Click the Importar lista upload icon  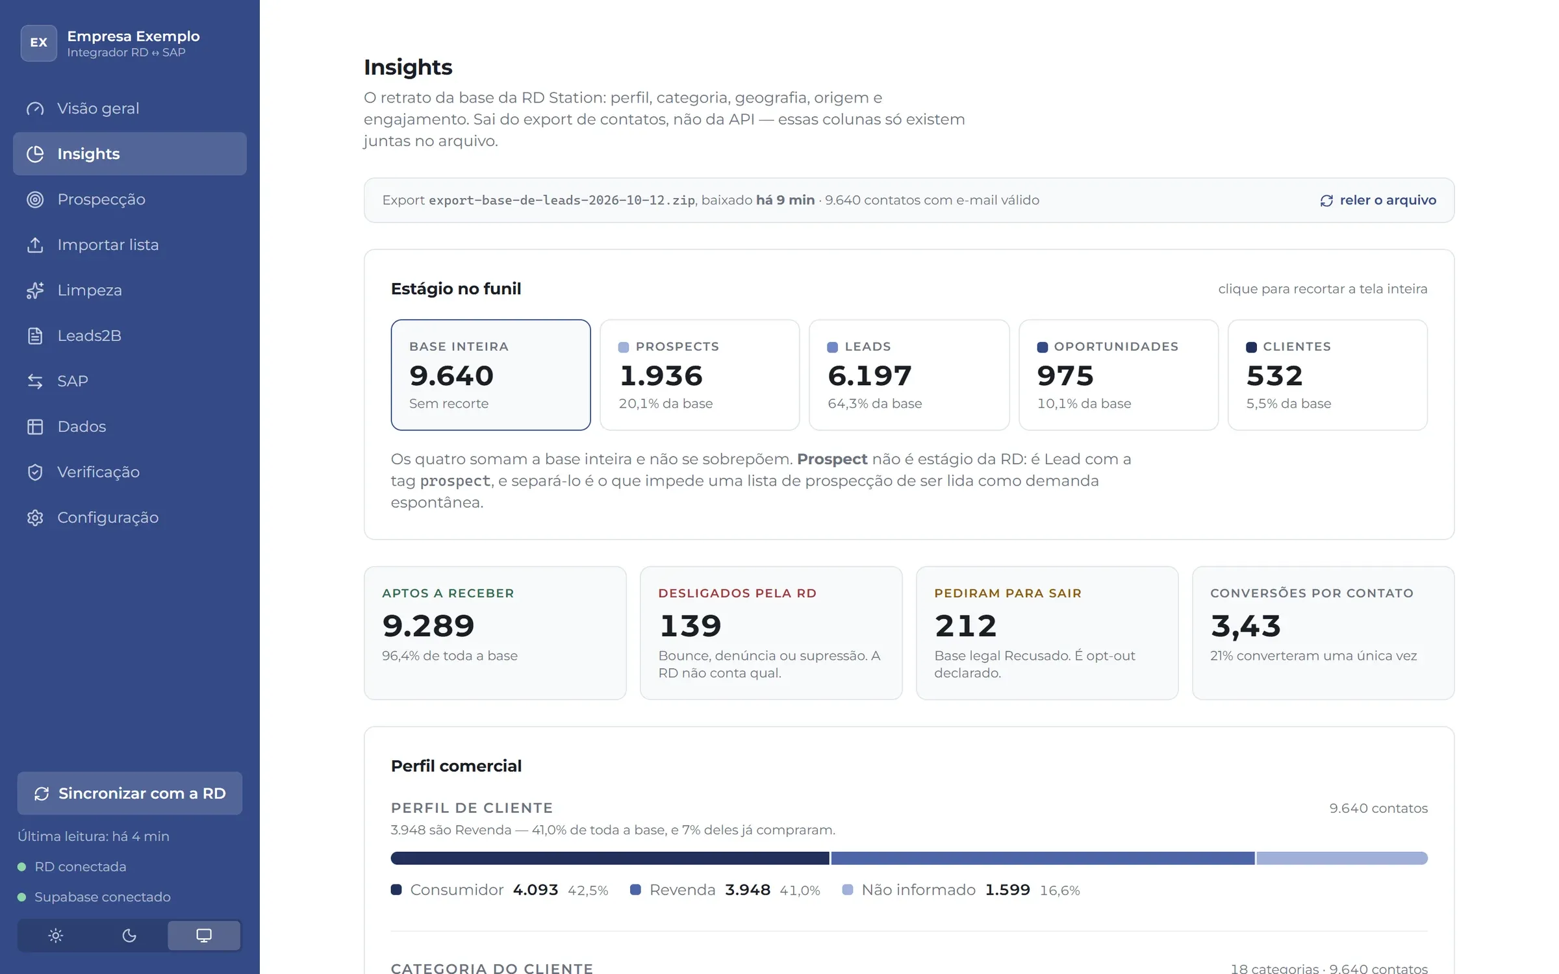pyautogui.click(x=35, y=245)
